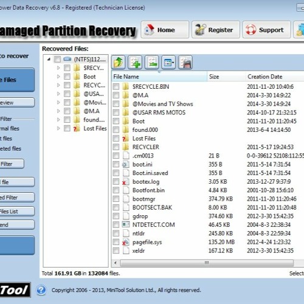
Task: Click the bootex.log file icon with red X
Action: 126,182
